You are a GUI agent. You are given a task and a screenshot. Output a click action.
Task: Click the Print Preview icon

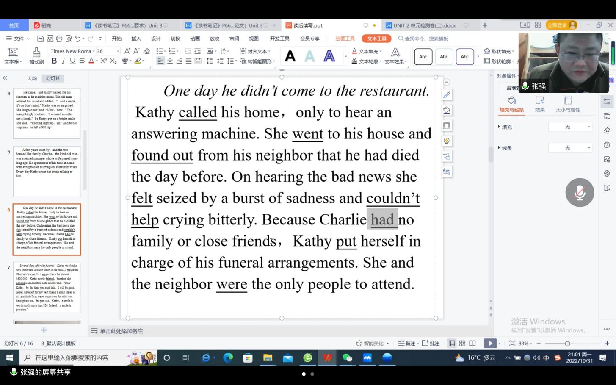[x=69, y=39]
